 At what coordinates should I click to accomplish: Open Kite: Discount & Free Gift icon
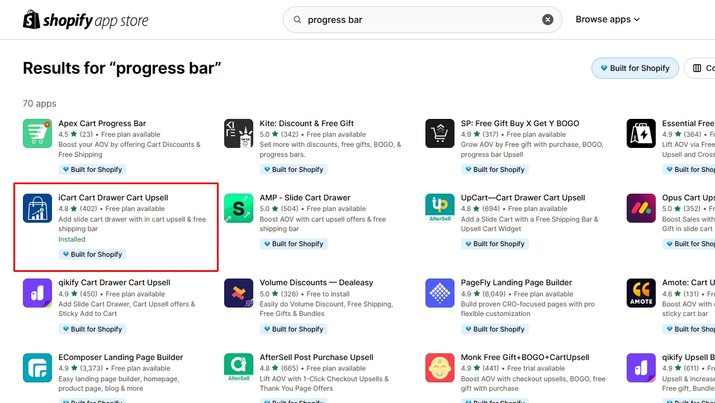[x=239, y=133]
